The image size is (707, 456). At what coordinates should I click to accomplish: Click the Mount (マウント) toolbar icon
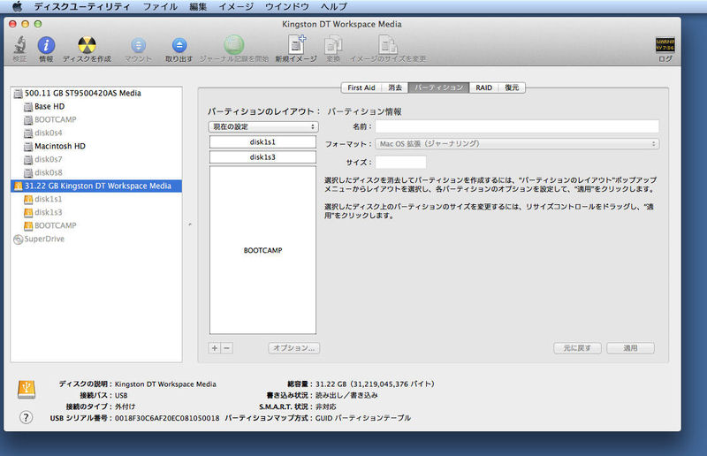tap(138, 45)
